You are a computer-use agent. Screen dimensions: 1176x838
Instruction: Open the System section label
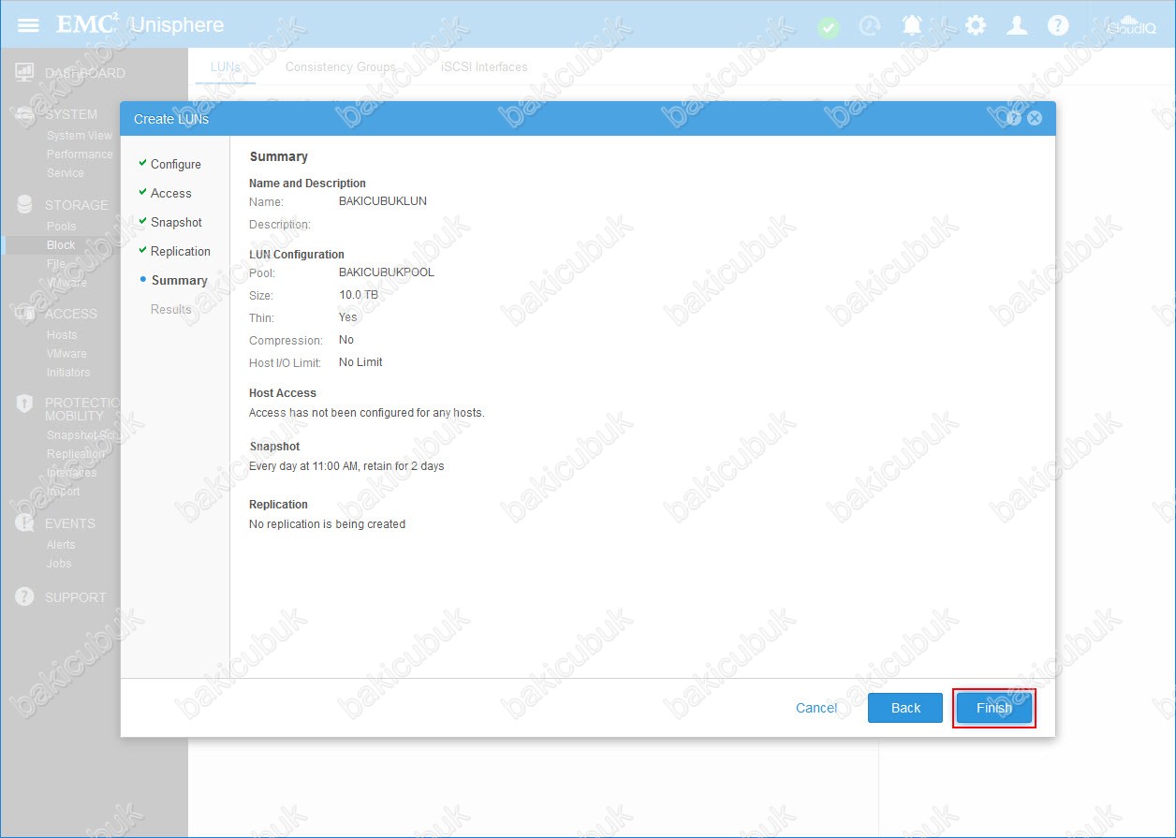tap(71, 114)
